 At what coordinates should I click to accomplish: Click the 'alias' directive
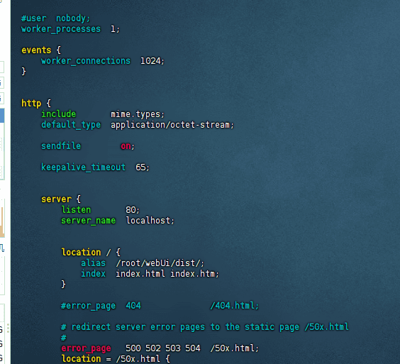pyautogui.click(x=93, y=263)
